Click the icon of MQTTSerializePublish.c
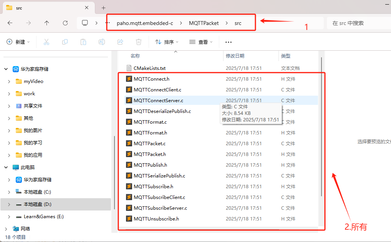The height and width of the screenshot is (242, 391). [x=129, y=176]
